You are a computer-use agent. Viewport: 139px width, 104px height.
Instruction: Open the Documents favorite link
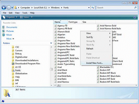tap(12, 27)
